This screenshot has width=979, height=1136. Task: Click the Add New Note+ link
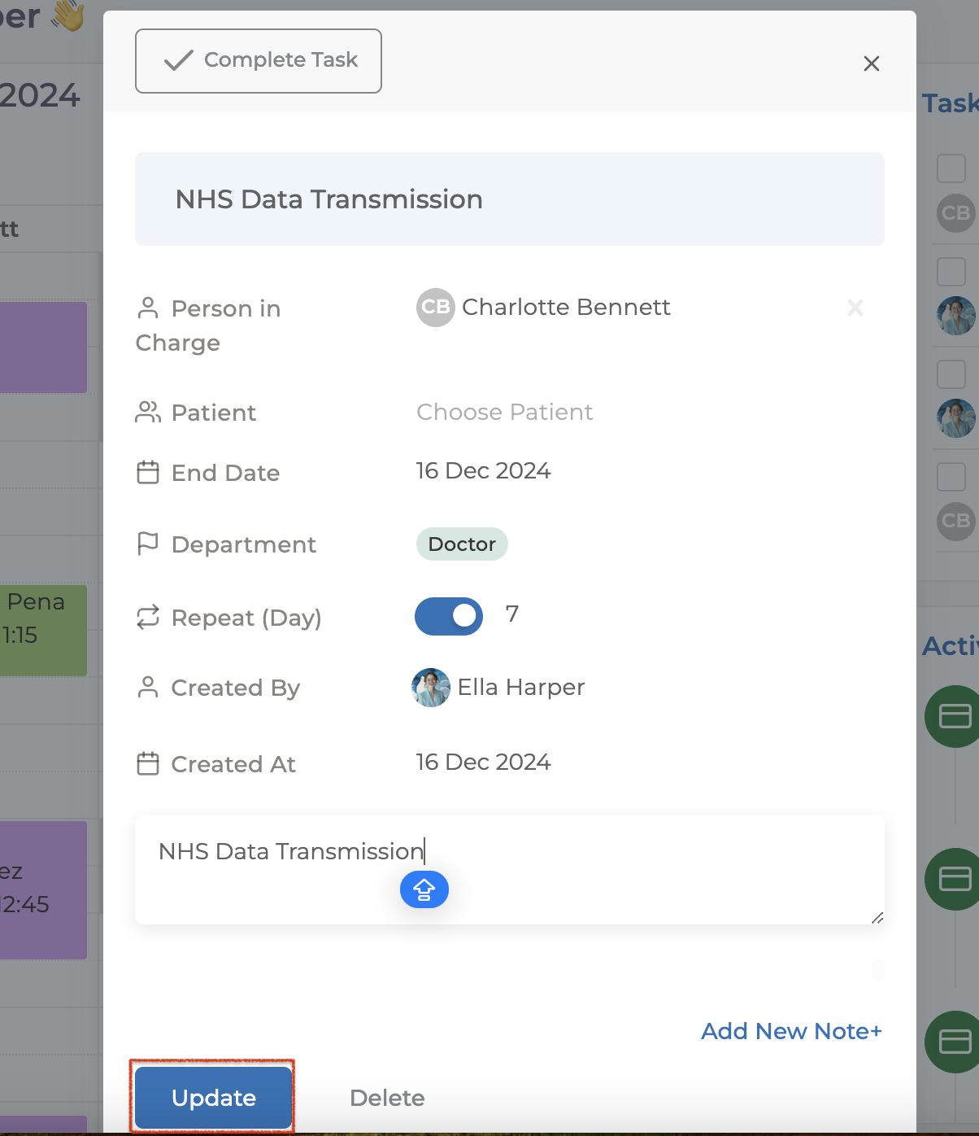point(790,1031)
